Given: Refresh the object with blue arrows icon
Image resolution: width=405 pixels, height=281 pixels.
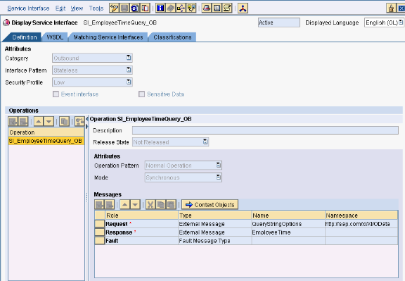Looking at the screenshot, I should coord(134,8).
